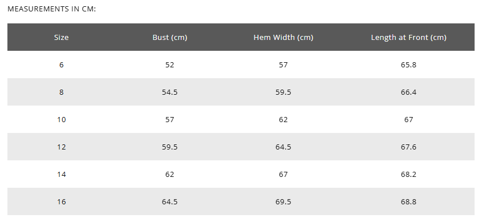The image size is (482, 218).
Task: Click the 66.4 length value
Action: pos(408,92)
